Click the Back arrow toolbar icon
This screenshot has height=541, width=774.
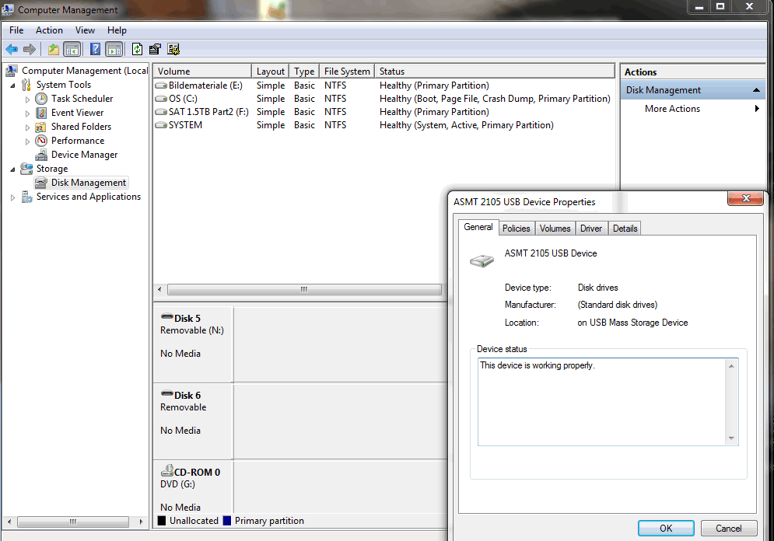[12, 49]
